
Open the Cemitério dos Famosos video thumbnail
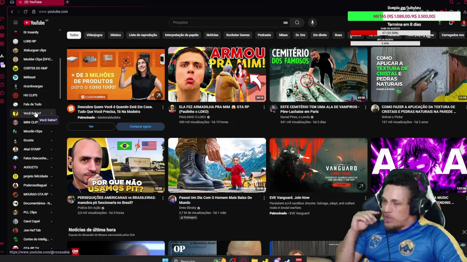click(319, 74)
